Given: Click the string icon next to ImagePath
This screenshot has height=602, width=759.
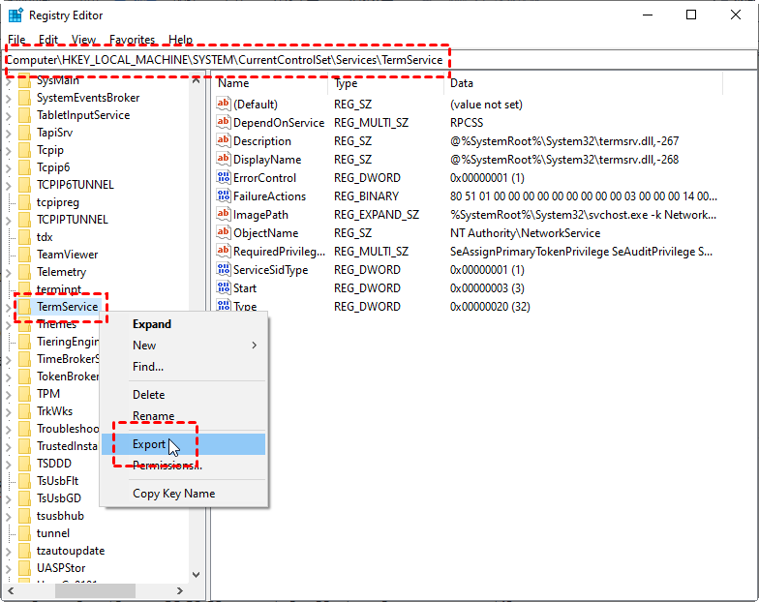Looking at the screenshot, I should tap(223, 215).
